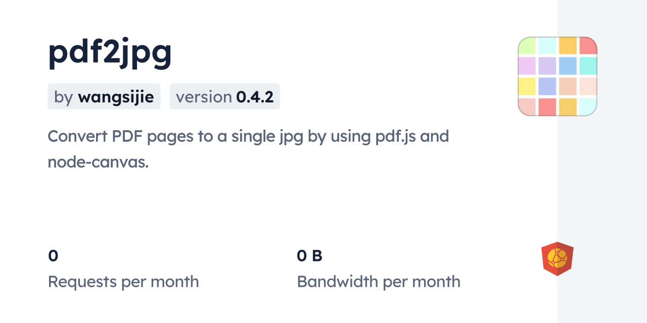Image resolution: width=647 pixels, height=323 pixels.
Task: Select the '0' requests count value
Action: click(53, 256)
